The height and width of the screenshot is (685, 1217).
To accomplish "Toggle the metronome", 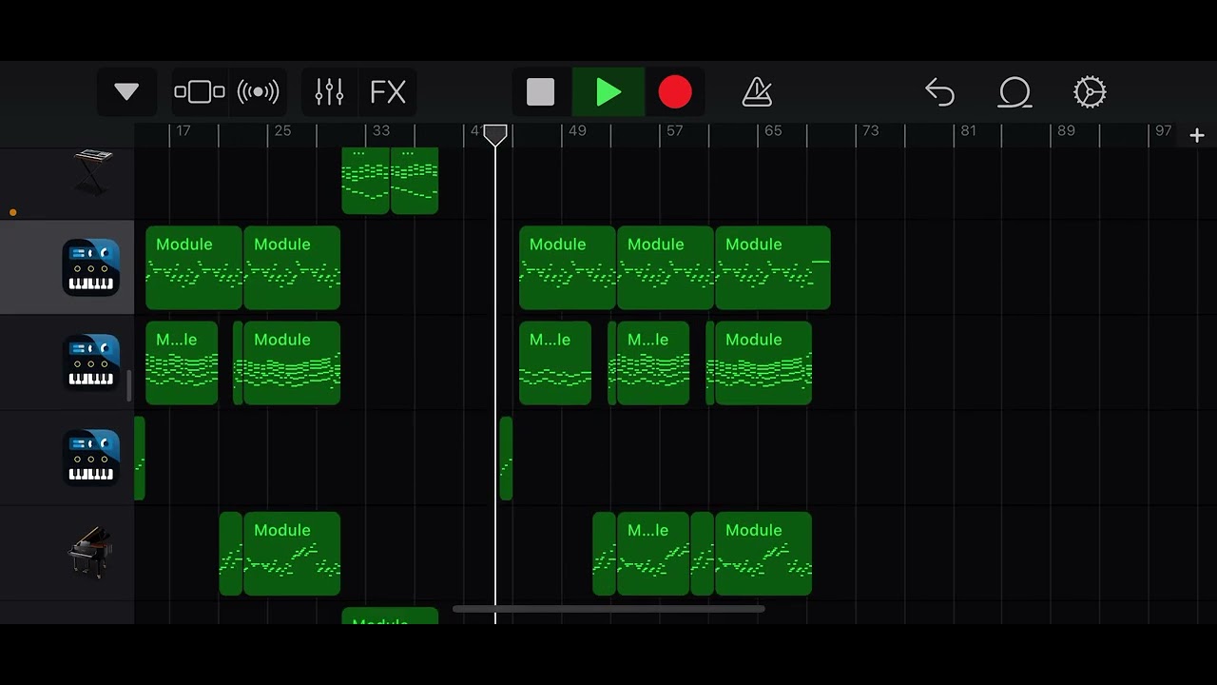I will 757,92.
